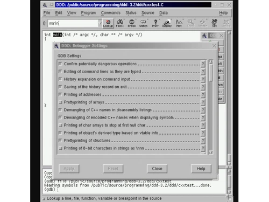Open the View menu

[x=72, y=13]
